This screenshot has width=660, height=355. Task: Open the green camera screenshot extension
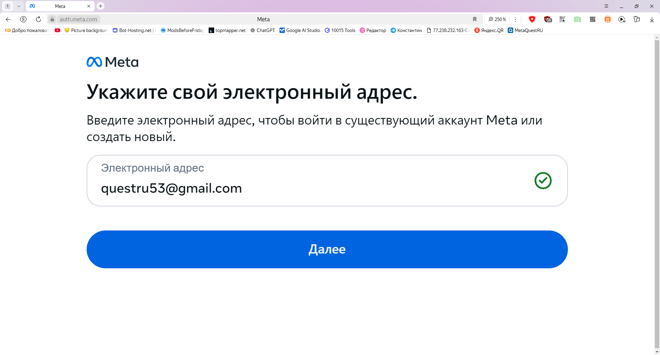tap(577, 19)
